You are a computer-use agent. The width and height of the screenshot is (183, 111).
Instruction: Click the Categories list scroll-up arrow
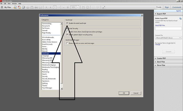point(61,24)
